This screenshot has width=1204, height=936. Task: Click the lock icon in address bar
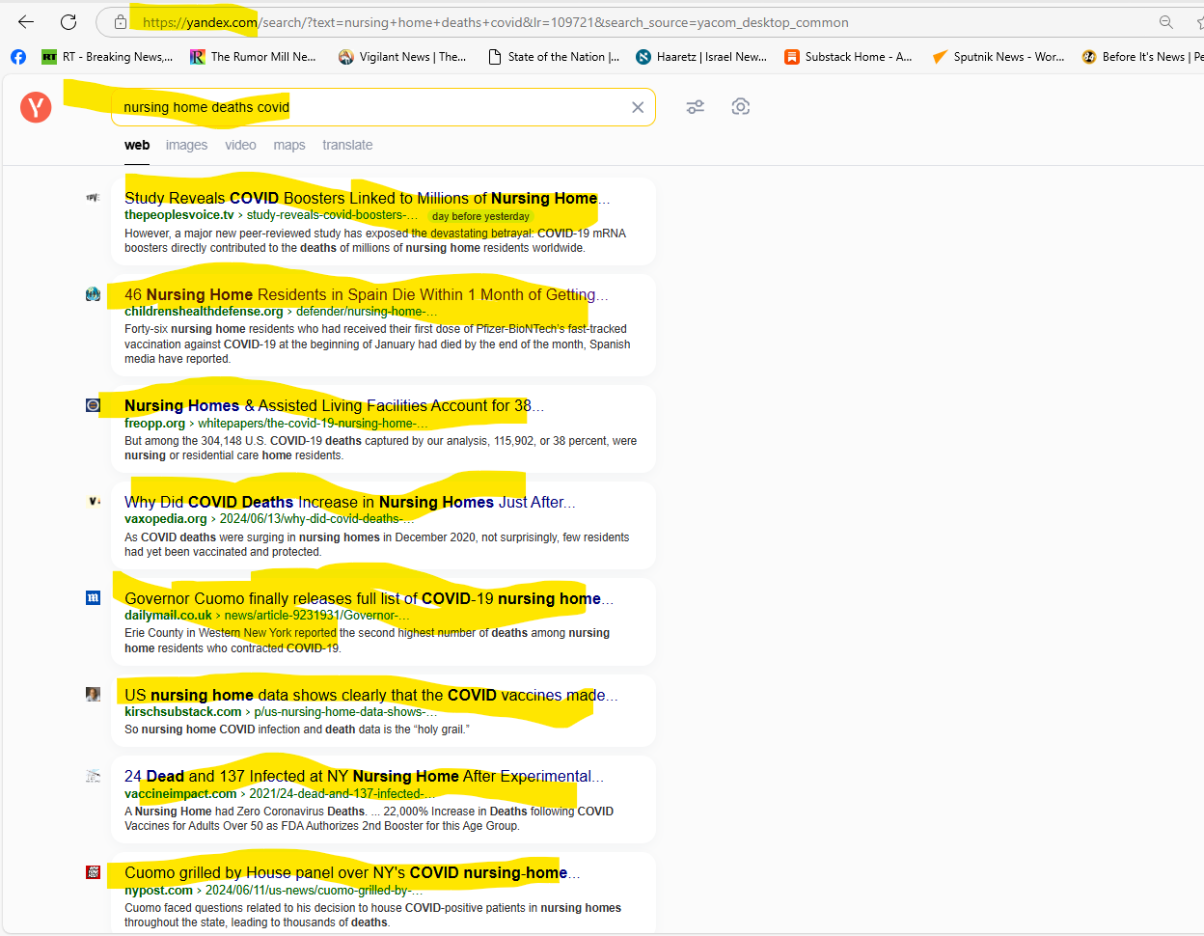(x=121, y=22)
